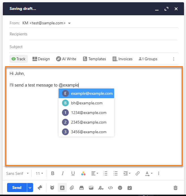
Task: Open the text direction formatting dropdown
Action: [149, 173]
